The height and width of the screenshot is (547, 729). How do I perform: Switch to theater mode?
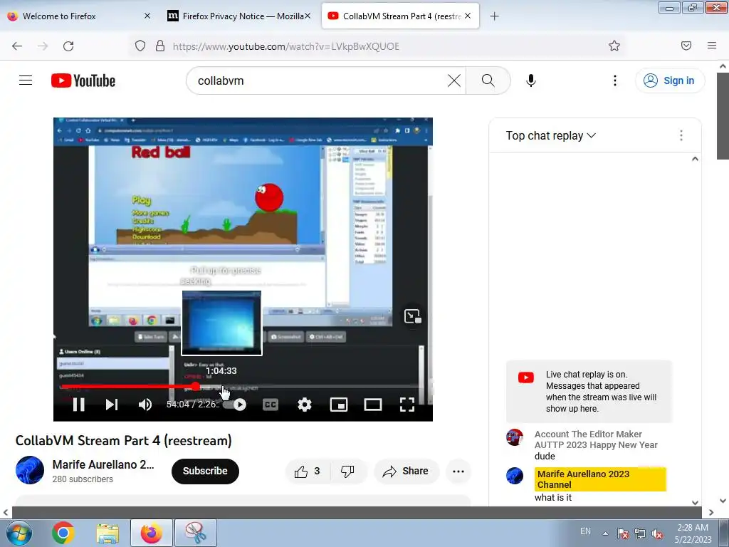373,405
